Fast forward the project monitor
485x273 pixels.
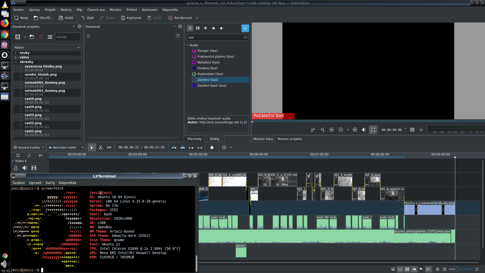click(355, 130)
